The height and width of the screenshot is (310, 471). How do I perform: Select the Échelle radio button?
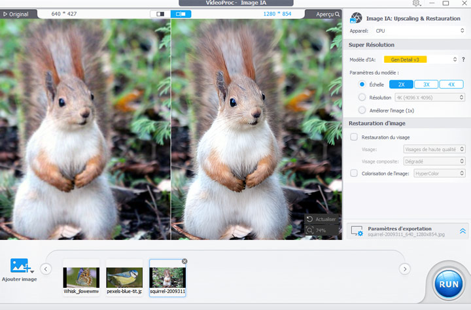pos(362,84)
